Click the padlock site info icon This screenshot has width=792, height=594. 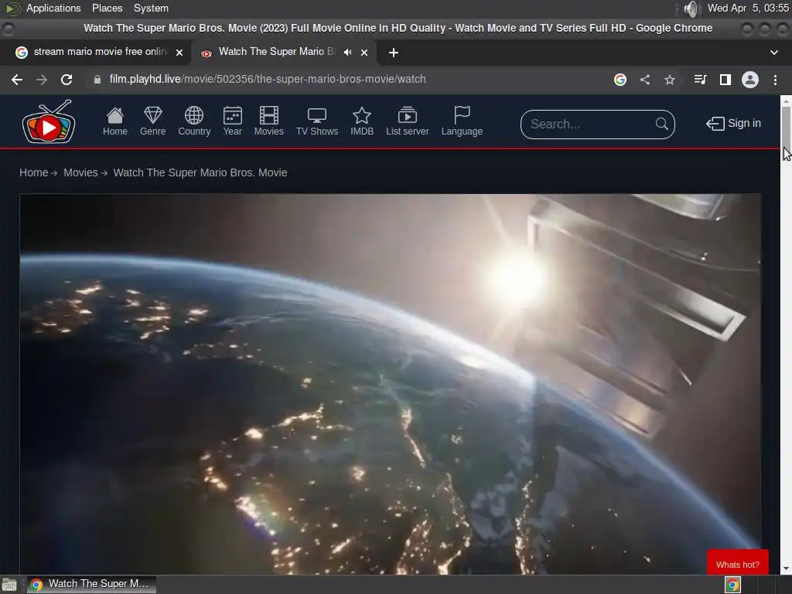(x=97, y=80)
